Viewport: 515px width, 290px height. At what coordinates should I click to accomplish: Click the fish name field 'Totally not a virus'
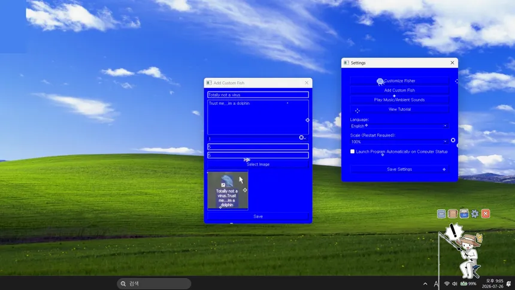pyautogui.click(x=258, y=95)
